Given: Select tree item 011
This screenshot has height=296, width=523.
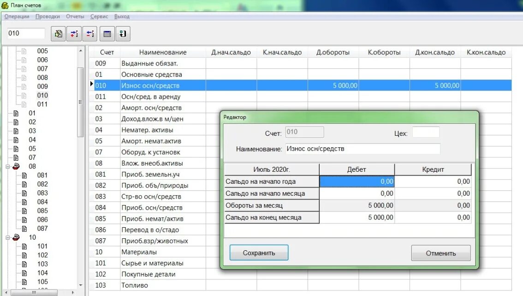Looking at the screenshot, I should coord(42,104).
